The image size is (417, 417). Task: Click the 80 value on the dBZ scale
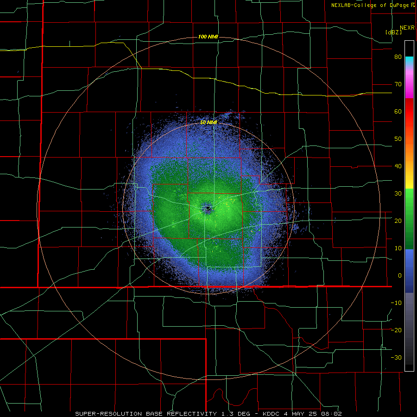tap(398, 57)
